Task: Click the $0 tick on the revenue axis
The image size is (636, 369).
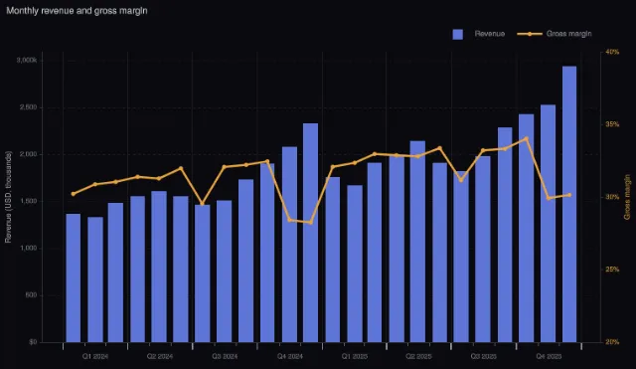Action: [x=33, y=342]
